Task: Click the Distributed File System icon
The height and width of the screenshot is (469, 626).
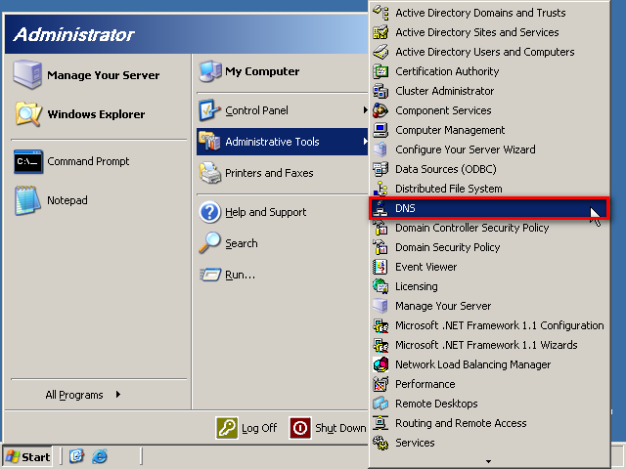Action: [x=380, y=189]
